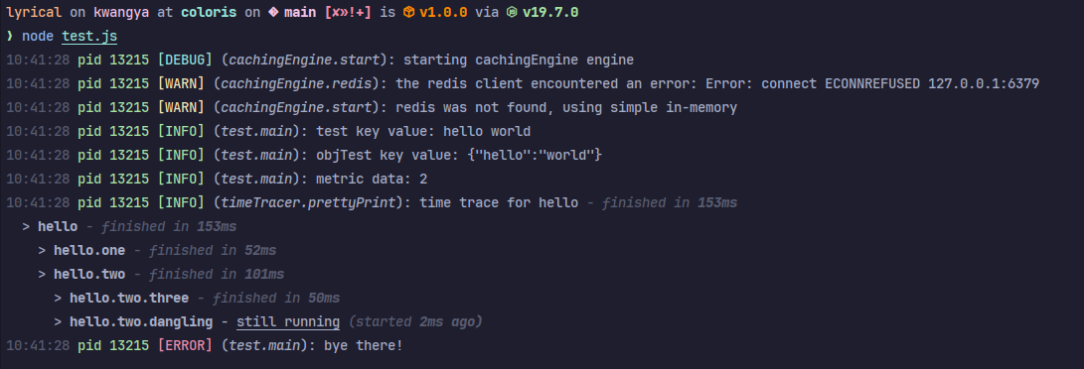Click the chevron beside top-level hello trace
Image resolution: width=1084 pixels, height=369 pixels.
click(26, 226)
